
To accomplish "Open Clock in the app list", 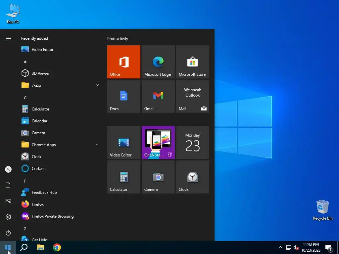I will 61,156.
